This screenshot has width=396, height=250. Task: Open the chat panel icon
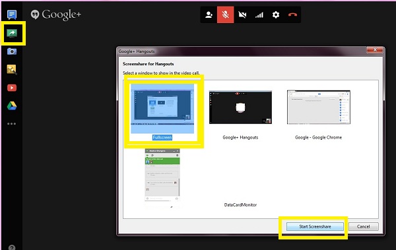coord(12,15)
